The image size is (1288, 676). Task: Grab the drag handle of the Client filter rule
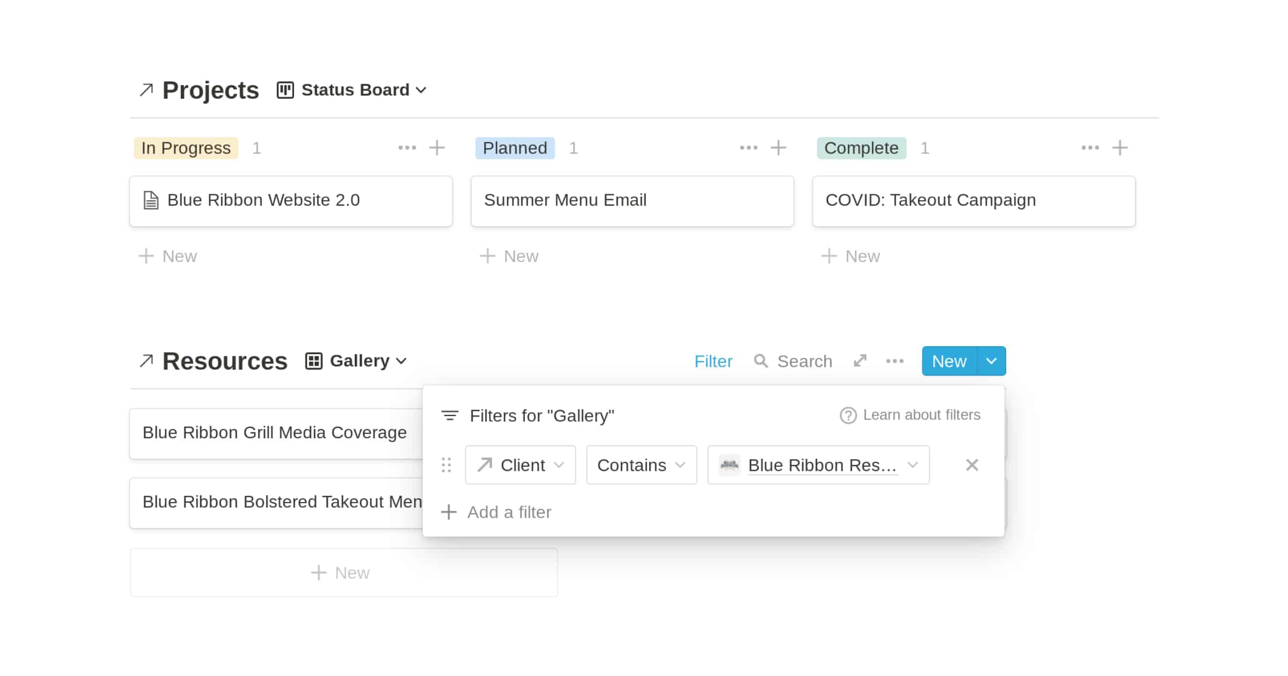pyautogui.click(x=446, y=465)
